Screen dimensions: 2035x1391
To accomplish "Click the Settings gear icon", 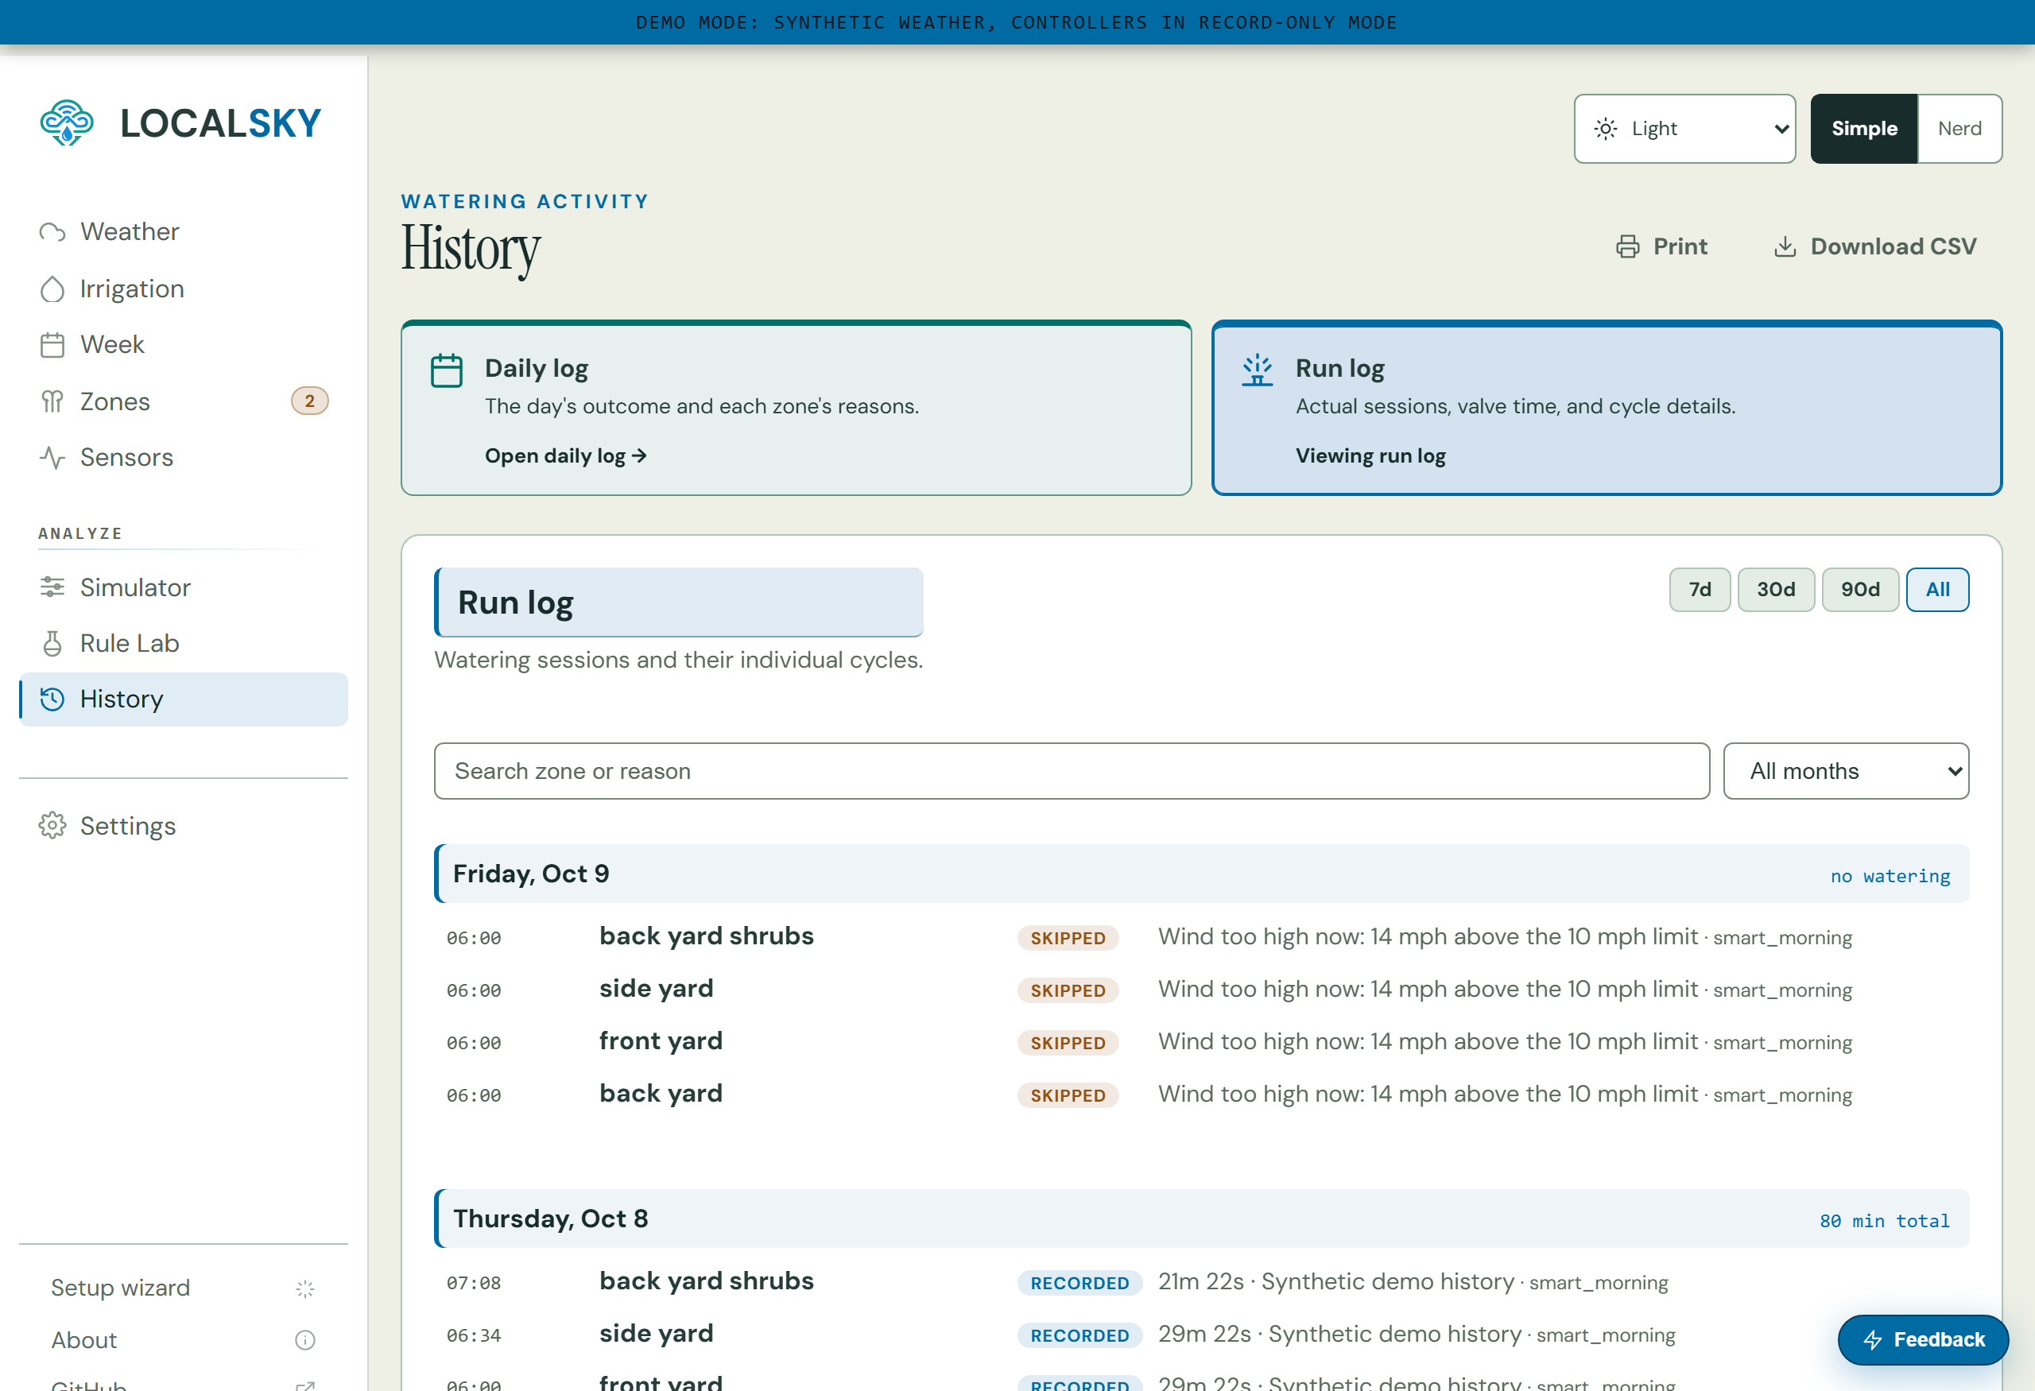I will click(x=52, y=826).
